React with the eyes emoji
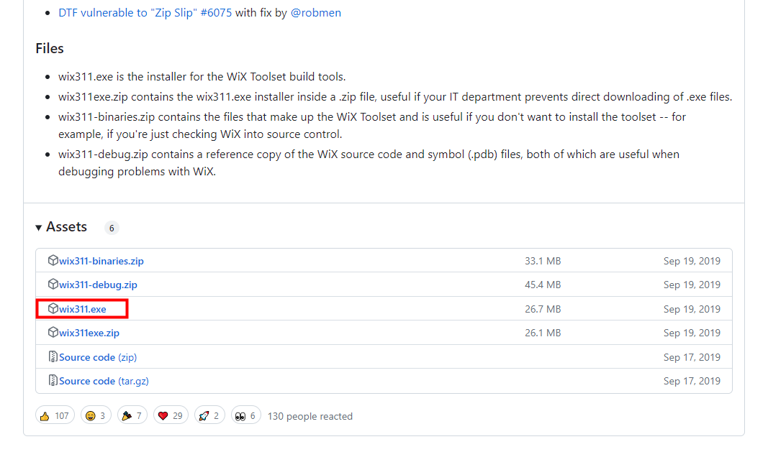Image resolution: width=768 pixels, height=452 pixels. pyautogui.click(x=246, y=416)
